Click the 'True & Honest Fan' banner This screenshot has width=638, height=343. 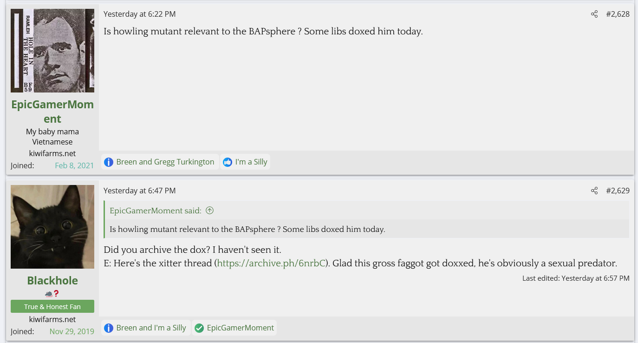click(x=52, y=307)
